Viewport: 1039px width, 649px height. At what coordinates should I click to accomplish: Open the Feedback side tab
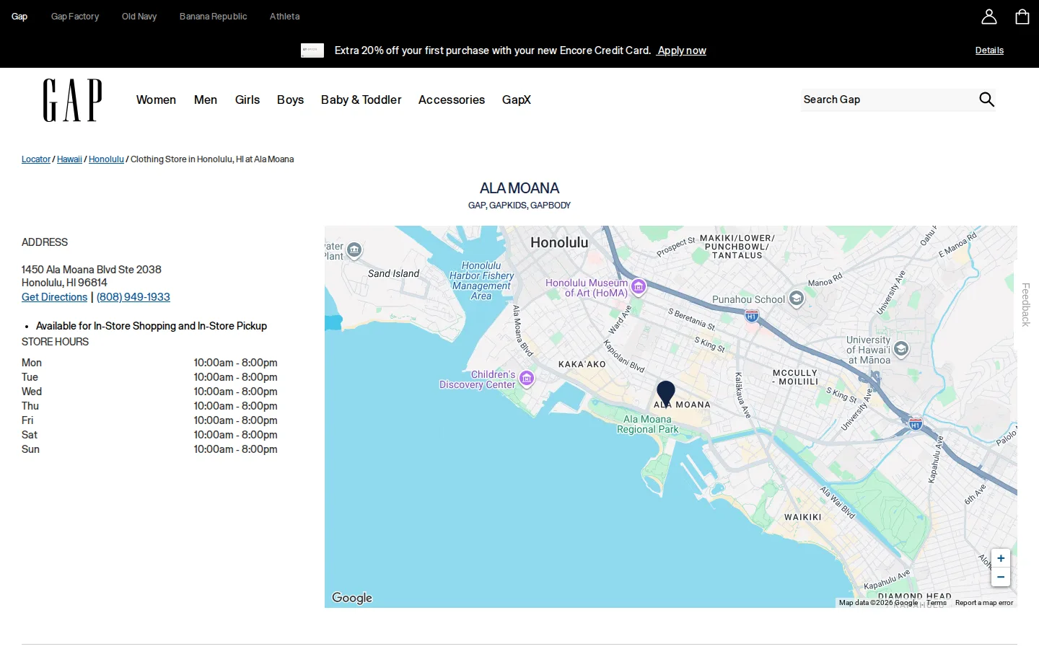click(x=1025, y=304)
